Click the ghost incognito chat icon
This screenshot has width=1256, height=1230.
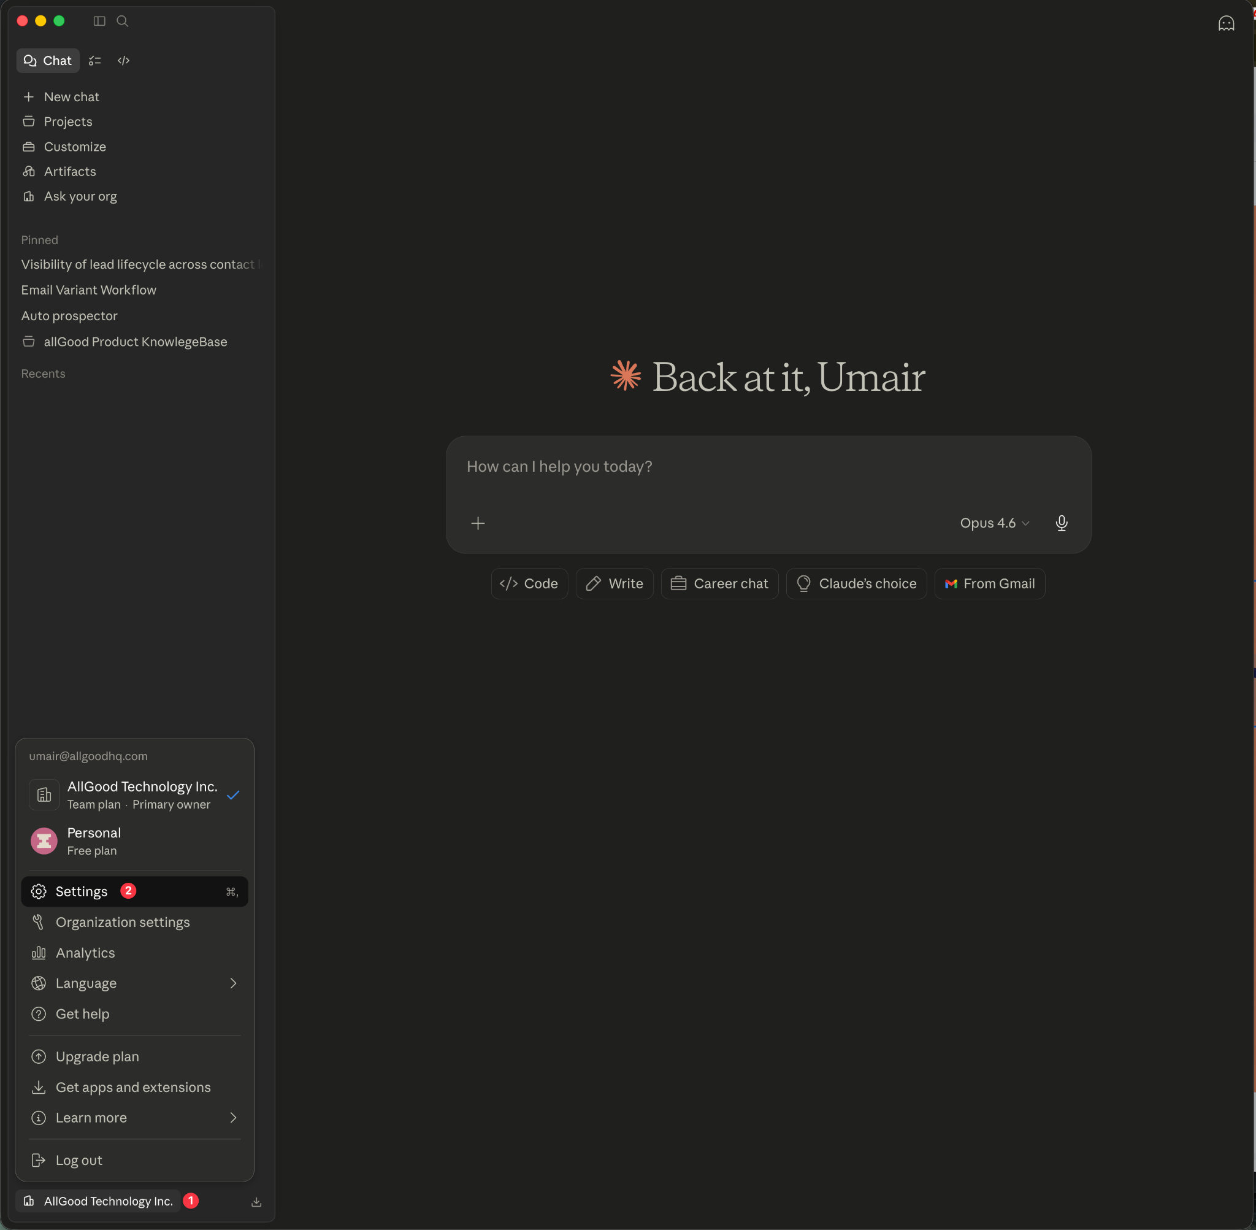click(1225, 24)
